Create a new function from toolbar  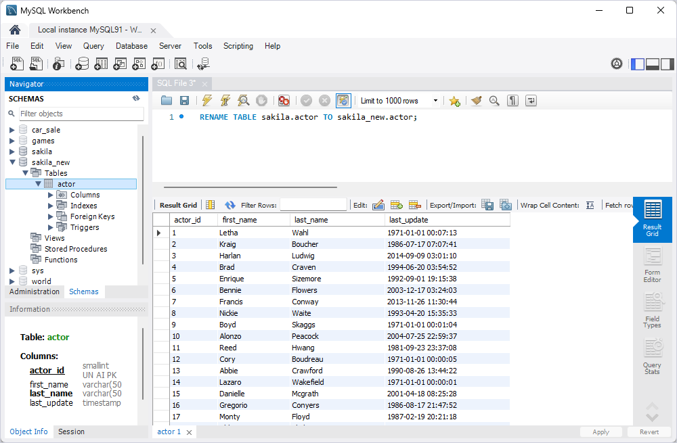click(158, 64)
